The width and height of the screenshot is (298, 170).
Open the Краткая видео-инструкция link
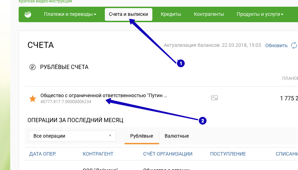click(40, 1)
